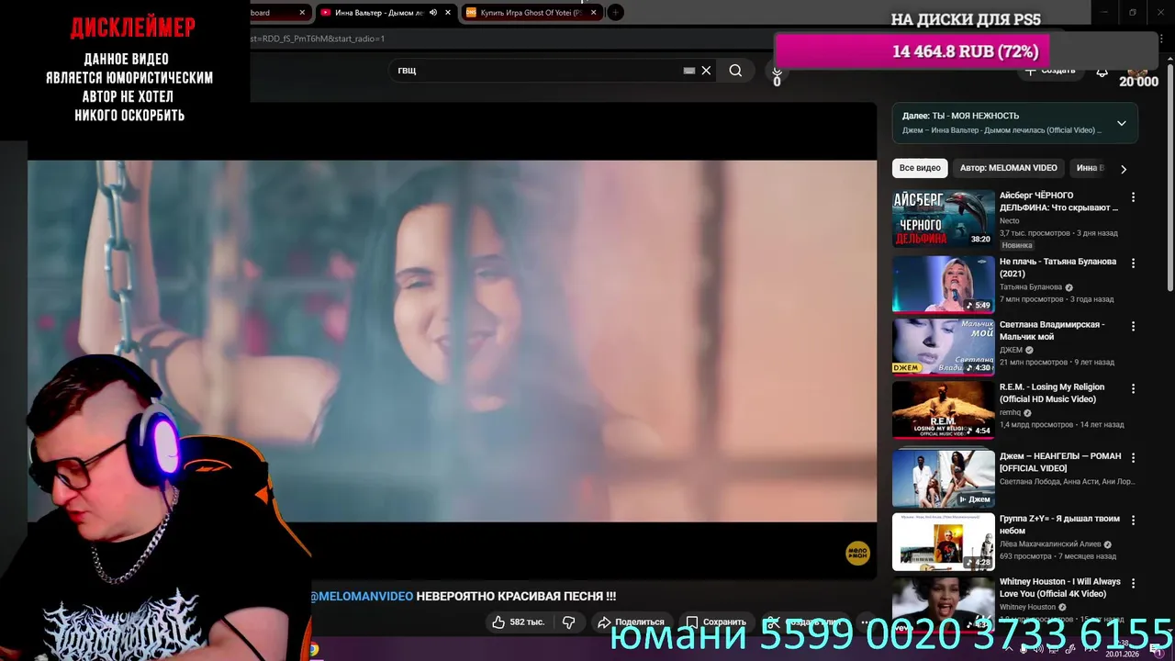Click the remhq channel name
Viewport: 1175px width, 661px height.
[1011, 412]
